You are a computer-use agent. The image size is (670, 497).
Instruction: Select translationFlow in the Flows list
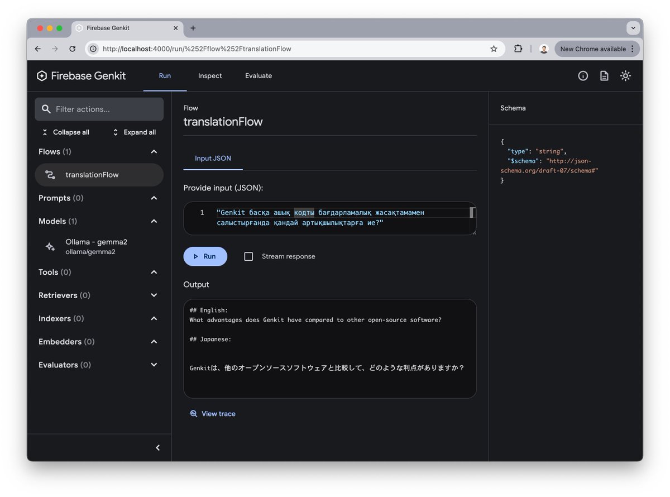coord(99,175)
